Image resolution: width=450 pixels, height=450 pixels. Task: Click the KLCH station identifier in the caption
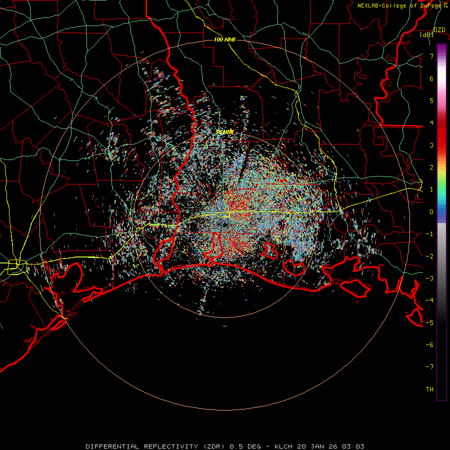283,446
